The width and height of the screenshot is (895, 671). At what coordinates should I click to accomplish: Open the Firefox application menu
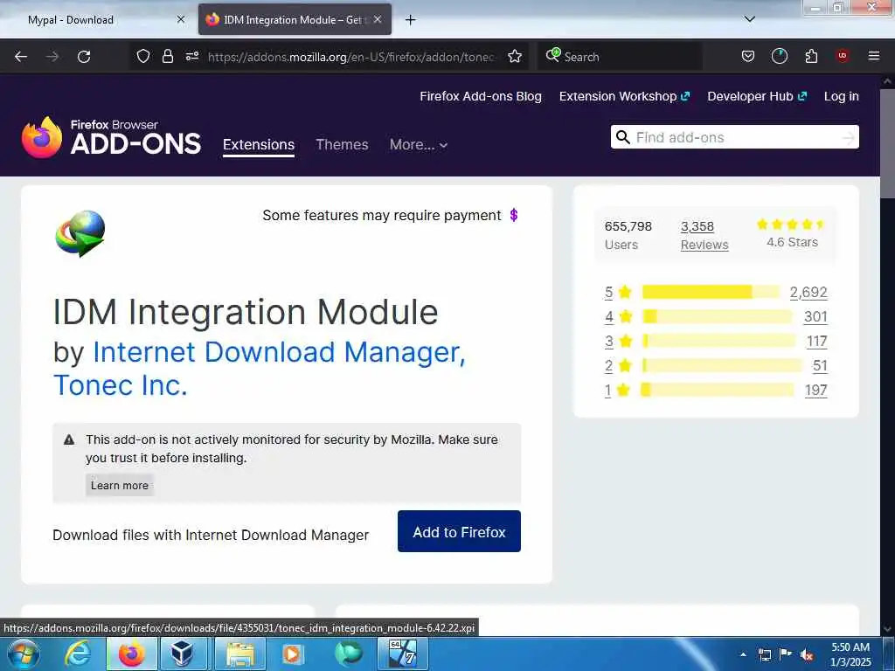(874, 56)
